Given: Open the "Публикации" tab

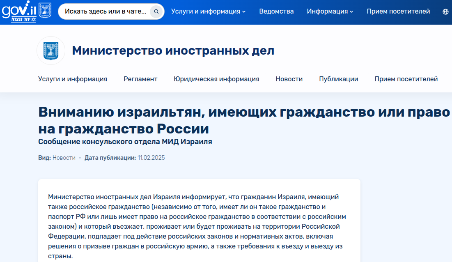Looking at the screenshot, I should click(338, 79).
